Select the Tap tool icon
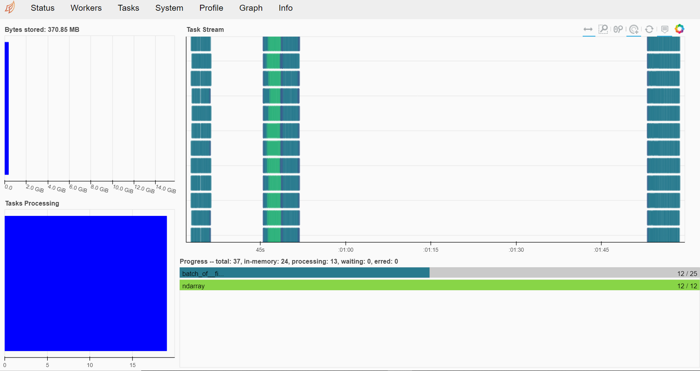 click(634, 29)
